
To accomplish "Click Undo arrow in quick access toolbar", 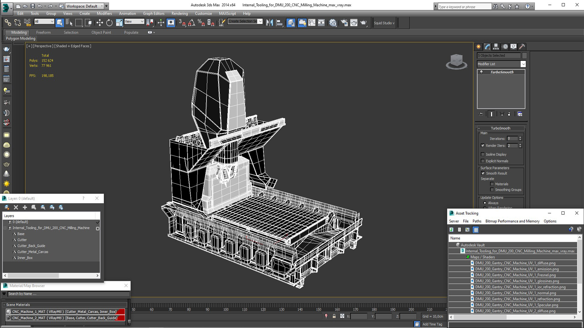I will (40, 6).
